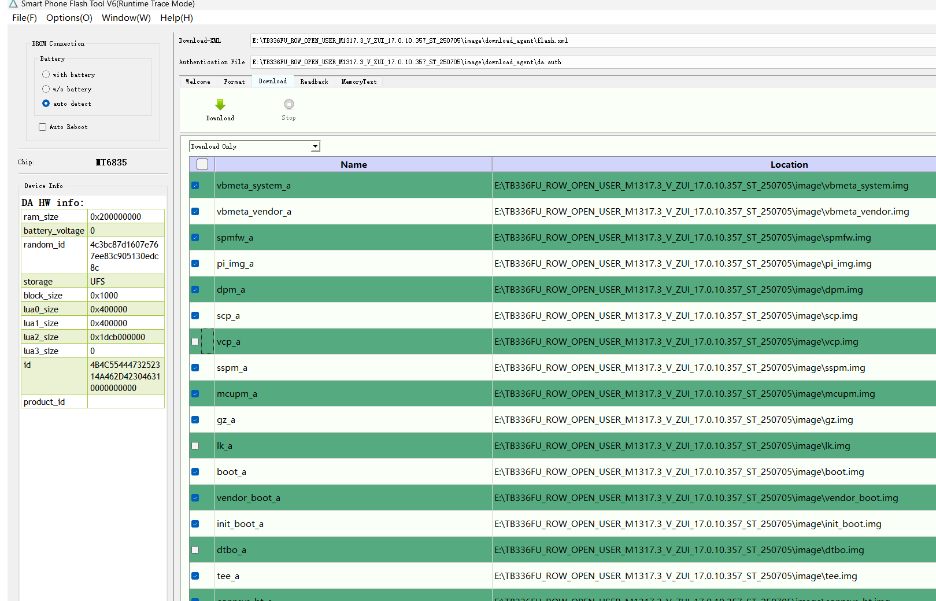Click the init_boot.img location cell
936x601 pixels.
tap(715, 524)
